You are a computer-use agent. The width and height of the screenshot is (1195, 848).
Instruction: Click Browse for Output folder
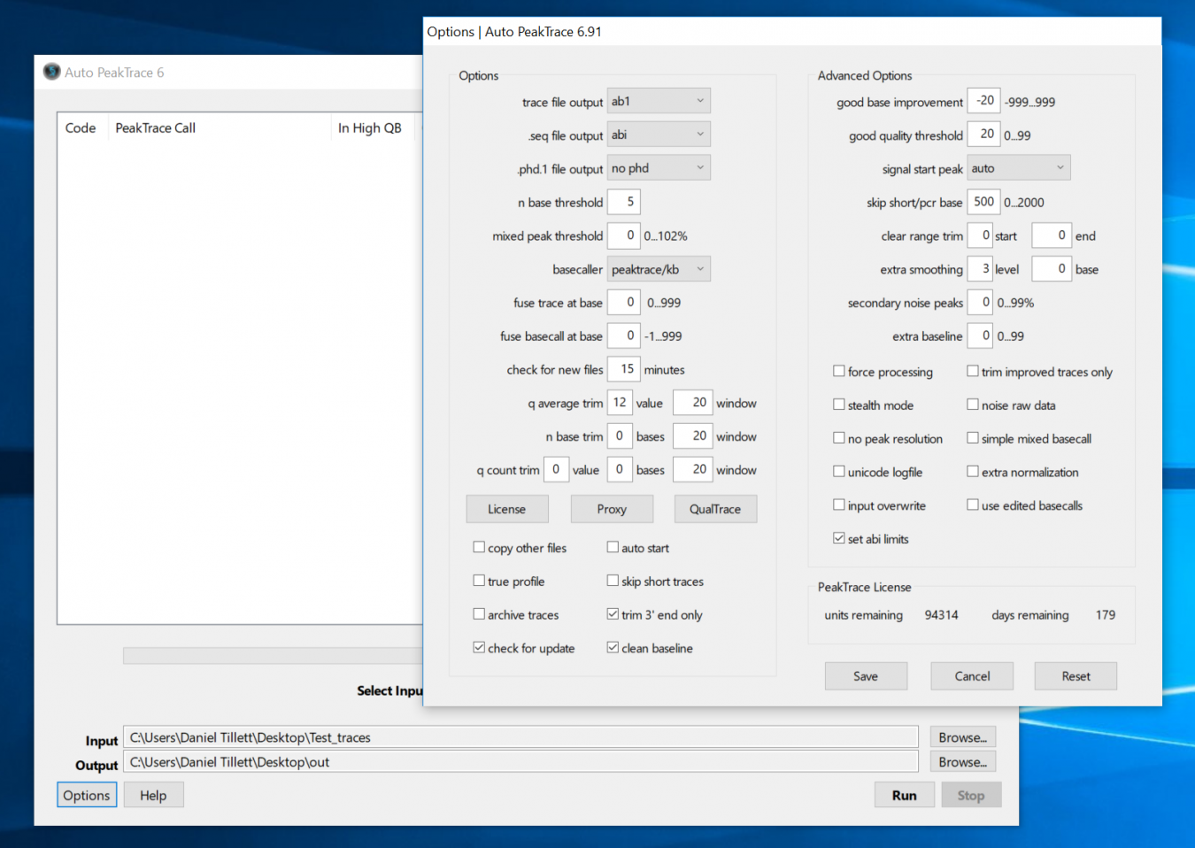tap(963, 762)
